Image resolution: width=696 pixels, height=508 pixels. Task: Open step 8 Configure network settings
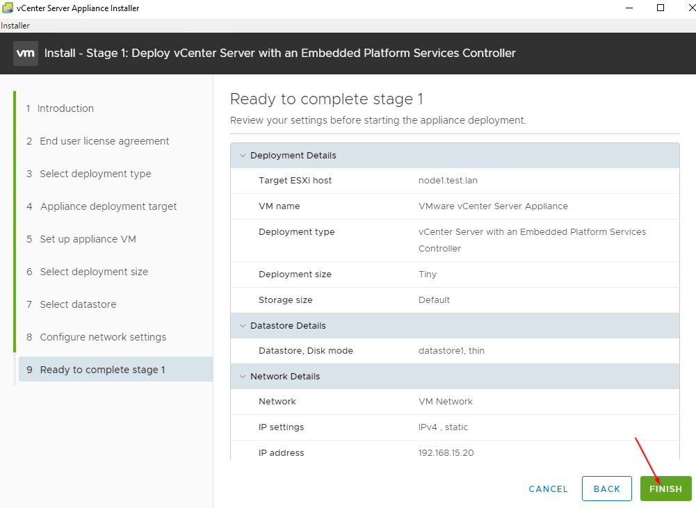coord(96,337)
